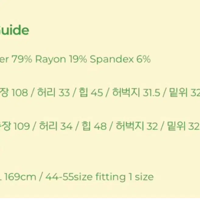Click the fitting 1 size text
The image size is (200, 200).
point(125,177)
